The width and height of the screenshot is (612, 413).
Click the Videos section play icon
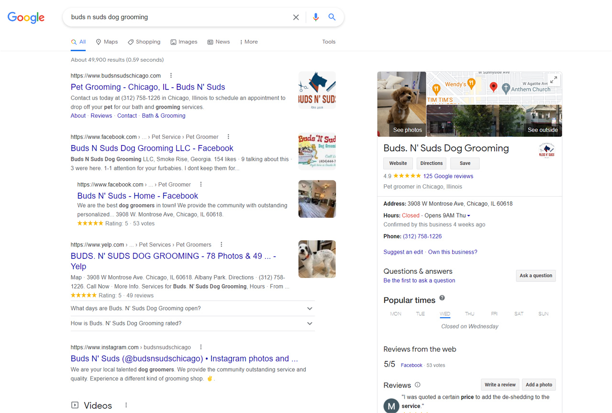(75, 405)
